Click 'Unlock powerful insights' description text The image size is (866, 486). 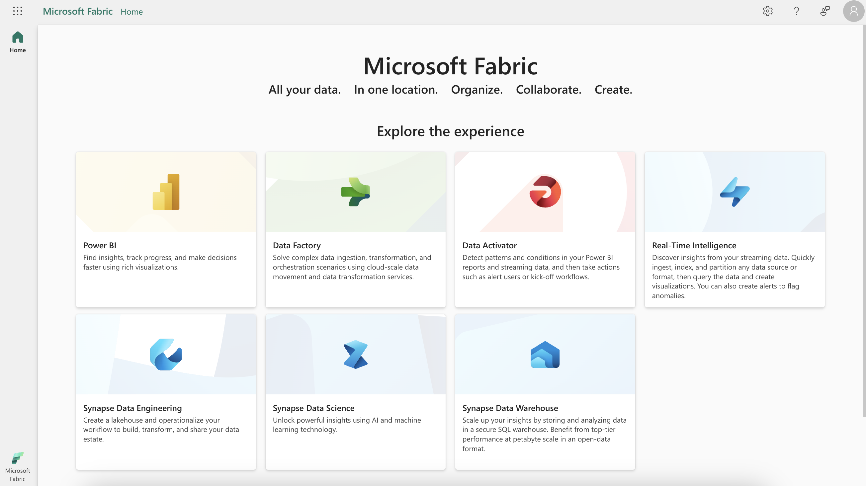(x=347, y=425)
